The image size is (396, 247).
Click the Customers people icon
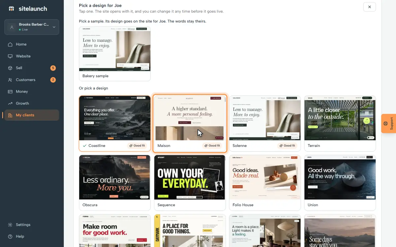[10, 80]
